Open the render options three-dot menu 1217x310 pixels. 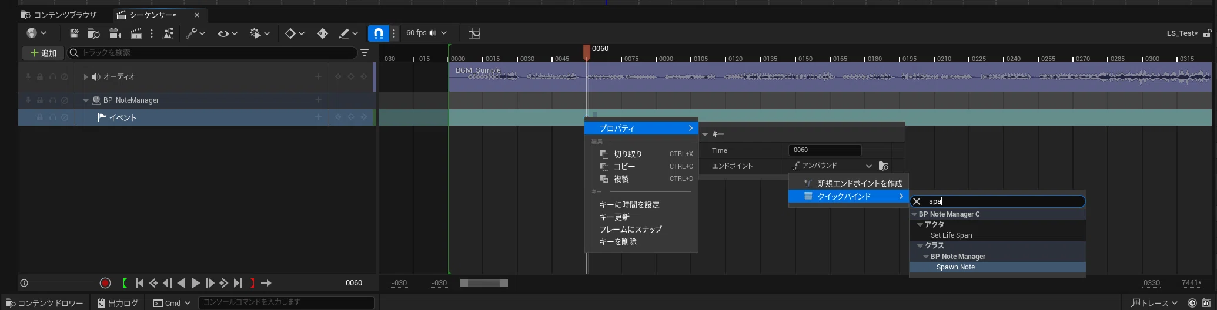pyautogui.click(x=152, y=33)
